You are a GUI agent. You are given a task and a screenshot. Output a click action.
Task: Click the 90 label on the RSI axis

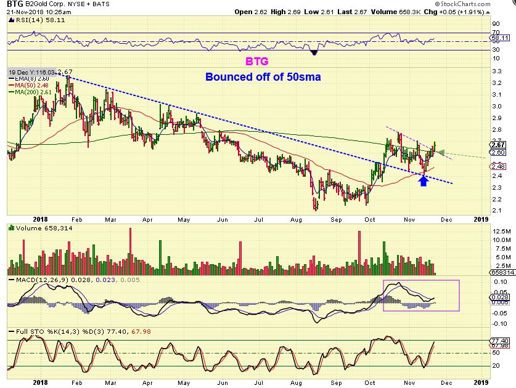(496, 24)
